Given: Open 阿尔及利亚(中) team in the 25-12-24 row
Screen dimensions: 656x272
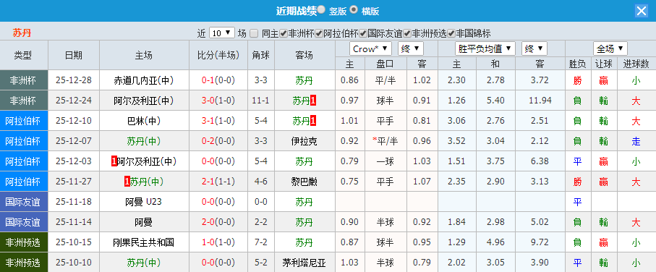Looking at the screenshot, I should click(143, 101).
